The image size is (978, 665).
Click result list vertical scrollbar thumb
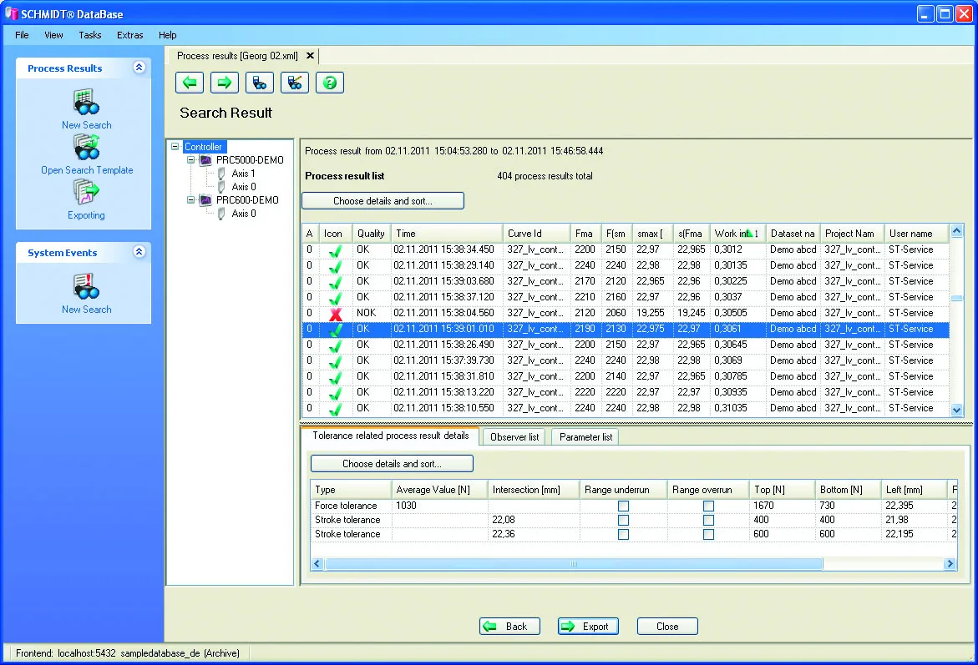pyautogui.click(x=956, y=299)
